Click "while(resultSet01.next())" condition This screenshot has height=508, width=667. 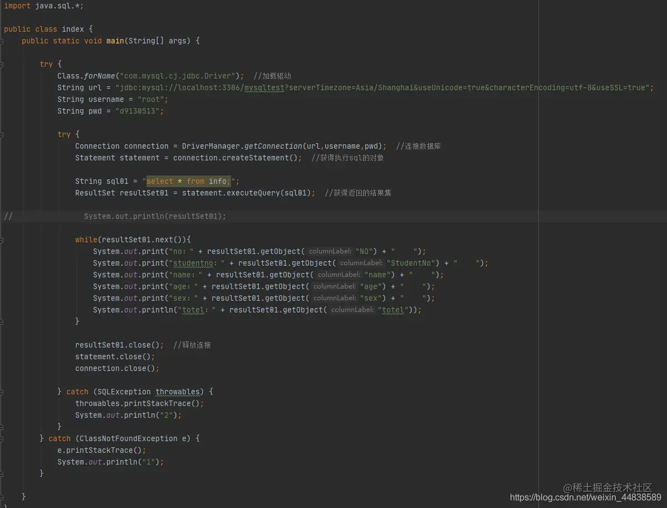coord(131,240)
